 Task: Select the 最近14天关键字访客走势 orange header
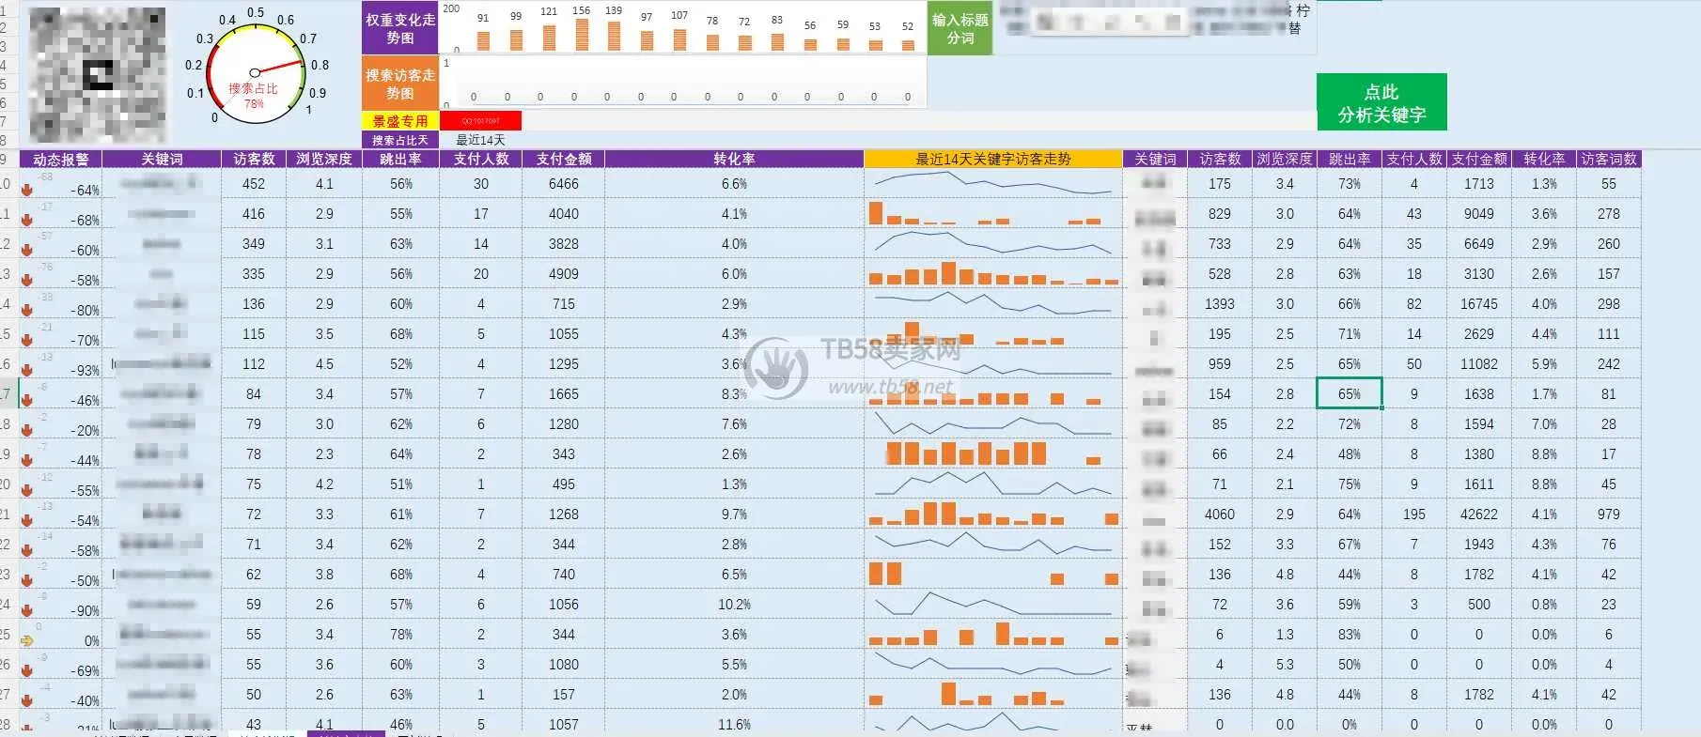tap(993, 160)
